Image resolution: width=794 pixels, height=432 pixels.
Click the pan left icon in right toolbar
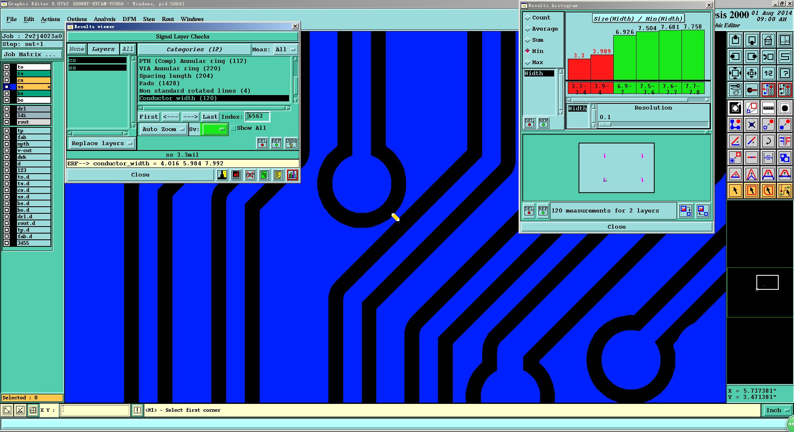click(735, 57)
